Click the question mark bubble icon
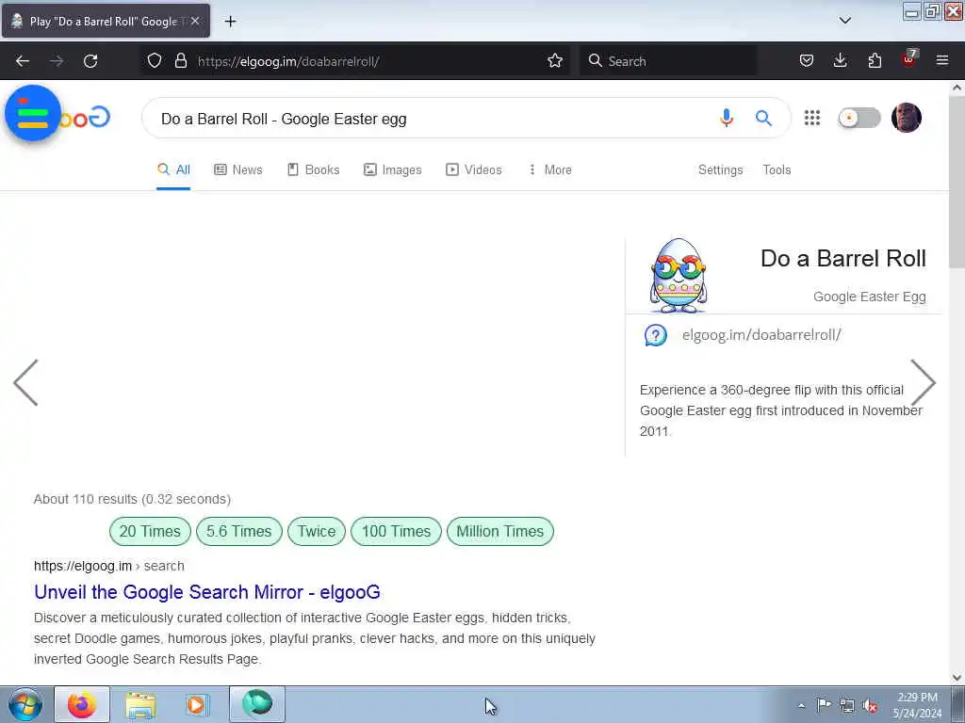Screen dimensions: 965x723 coord(656,335)
